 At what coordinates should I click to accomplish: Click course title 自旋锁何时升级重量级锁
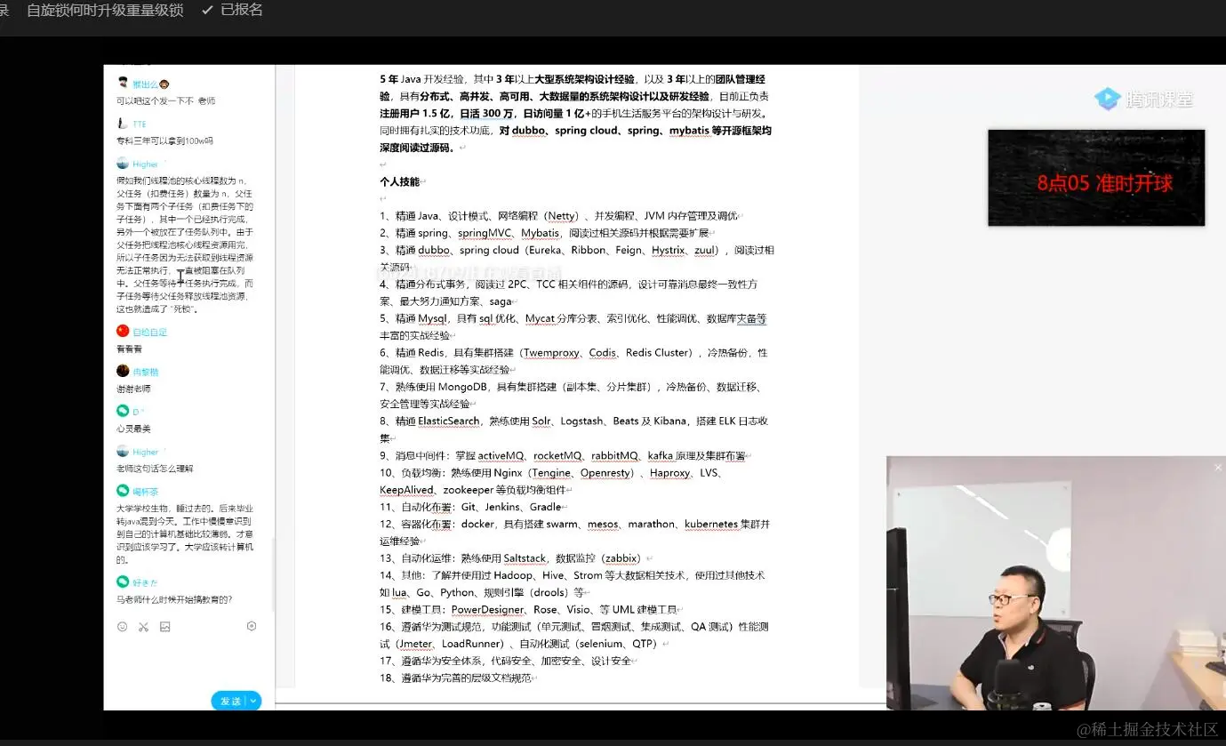(105, 10)
